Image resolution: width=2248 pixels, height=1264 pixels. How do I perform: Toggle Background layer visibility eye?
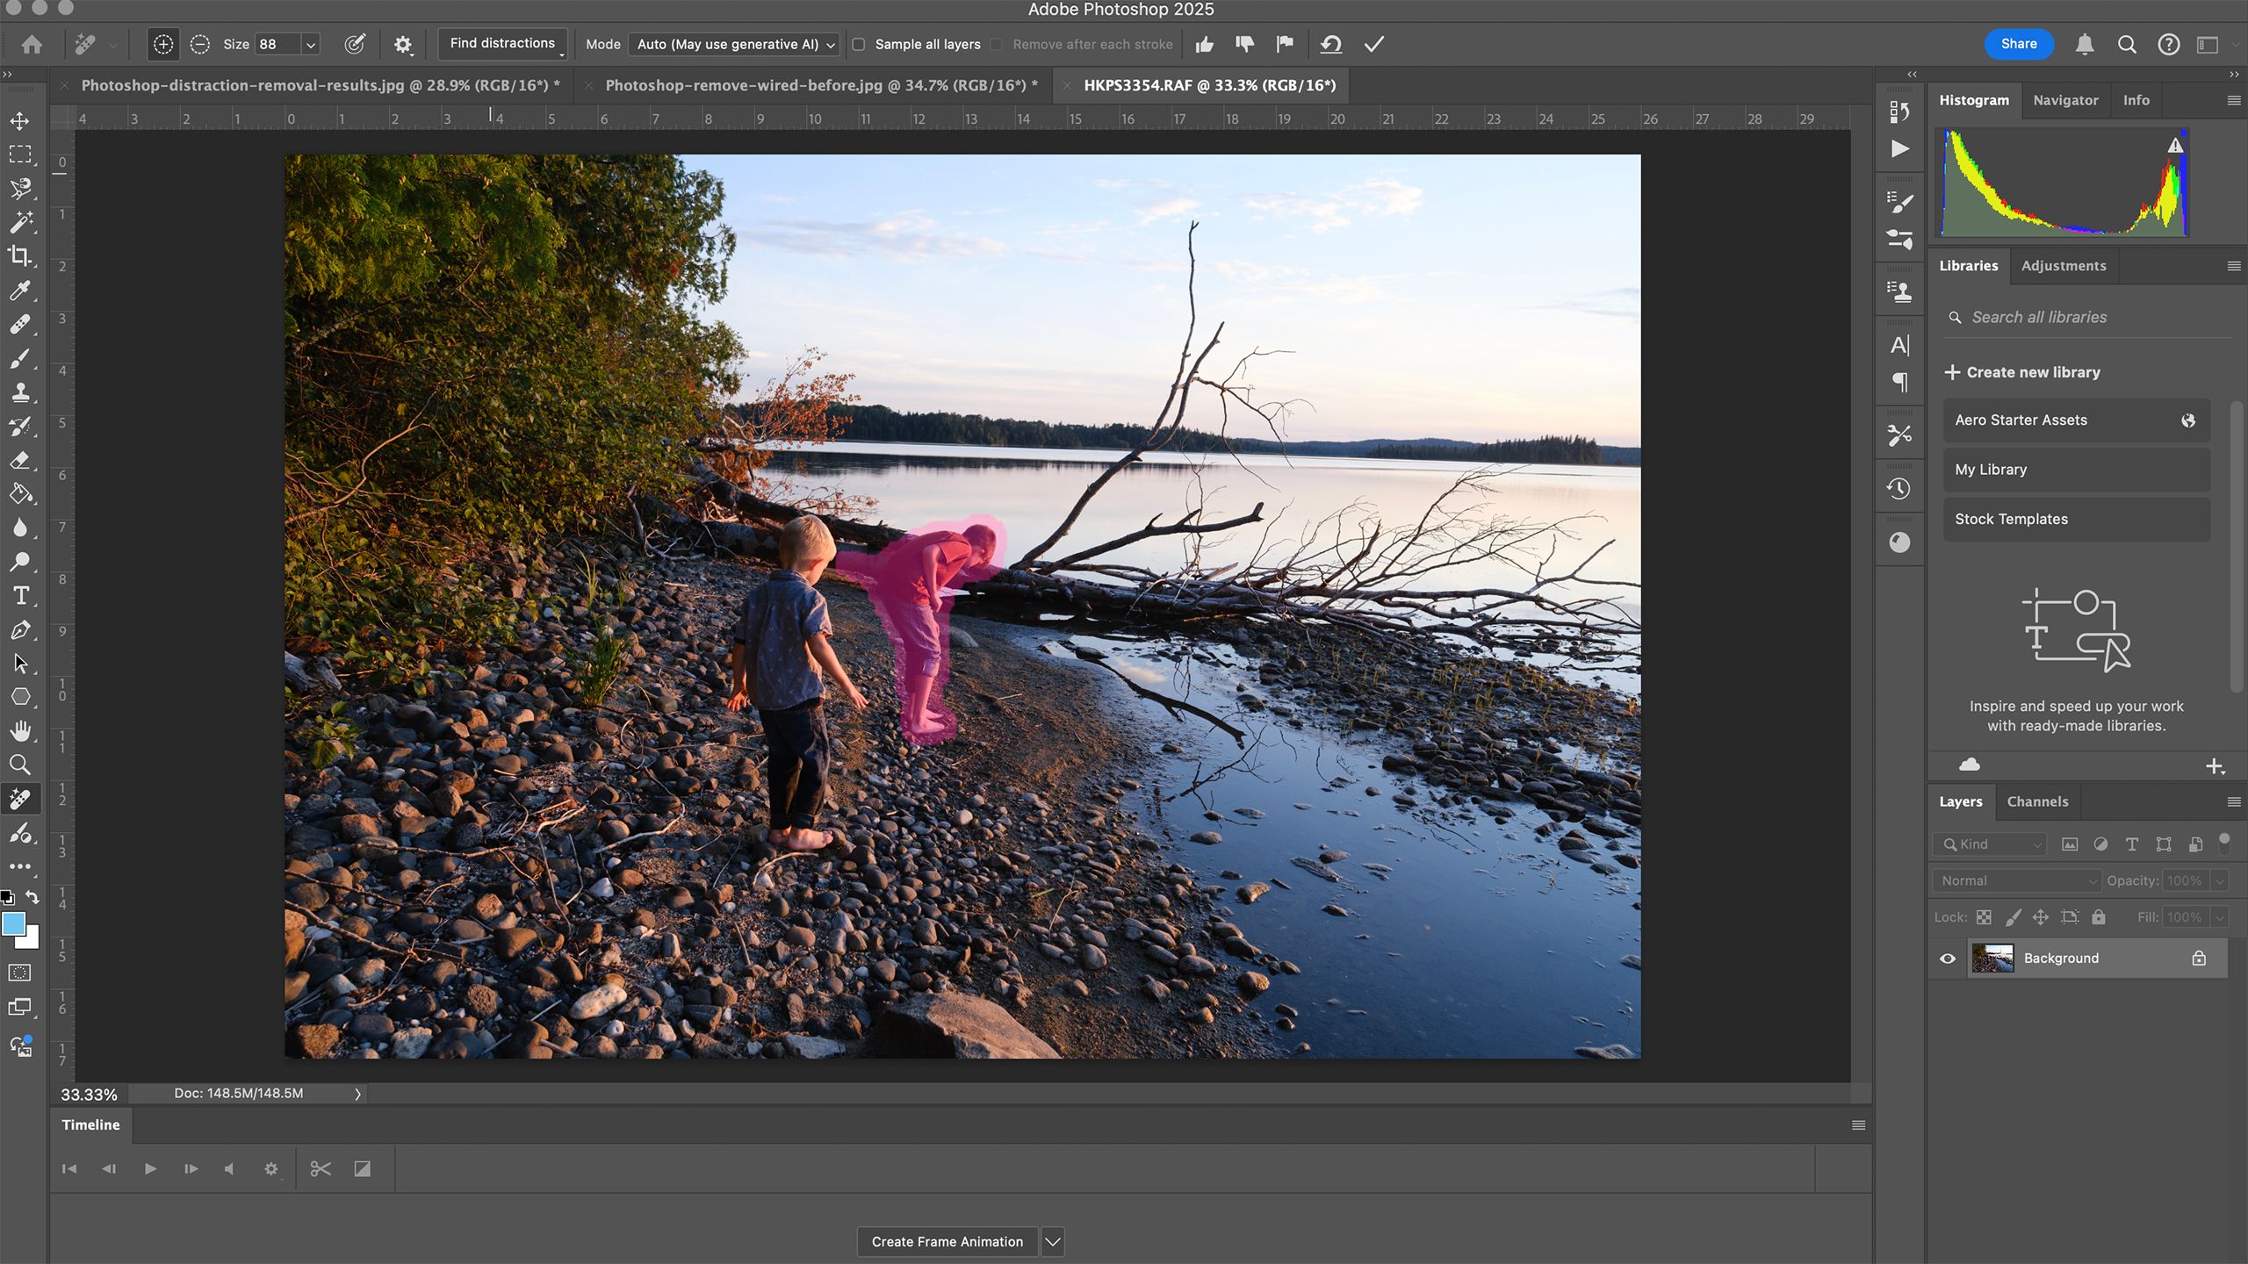click(1949, 959)
